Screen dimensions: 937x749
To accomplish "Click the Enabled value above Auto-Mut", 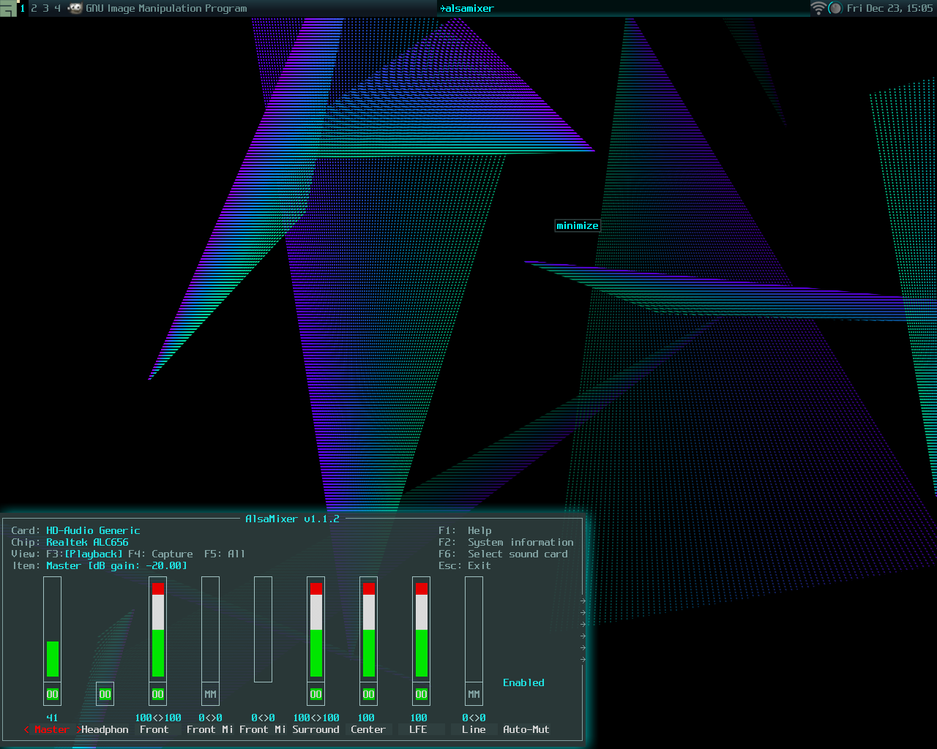I will click(x=524, y=683).
